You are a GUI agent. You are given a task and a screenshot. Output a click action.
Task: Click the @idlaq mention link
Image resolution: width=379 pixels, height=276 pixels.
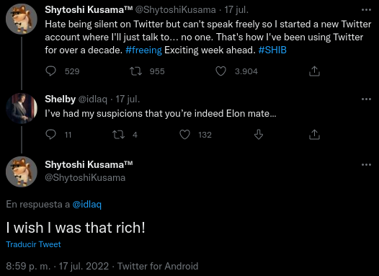pyautogui.click(x=87, y=205)
